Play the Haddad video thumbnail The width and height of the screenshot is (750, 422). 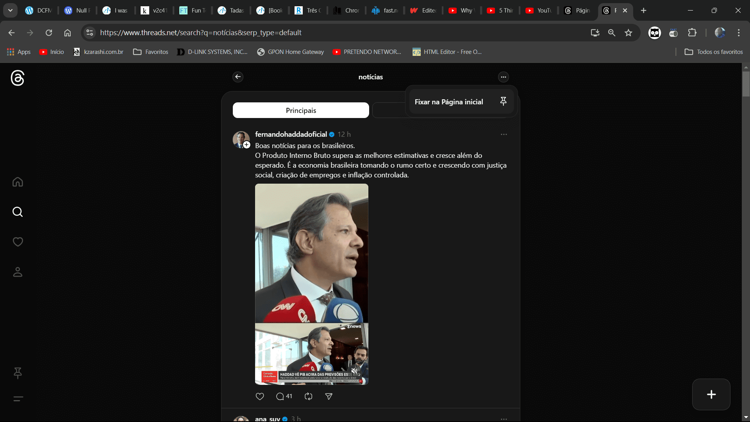[x=311, y=274]
